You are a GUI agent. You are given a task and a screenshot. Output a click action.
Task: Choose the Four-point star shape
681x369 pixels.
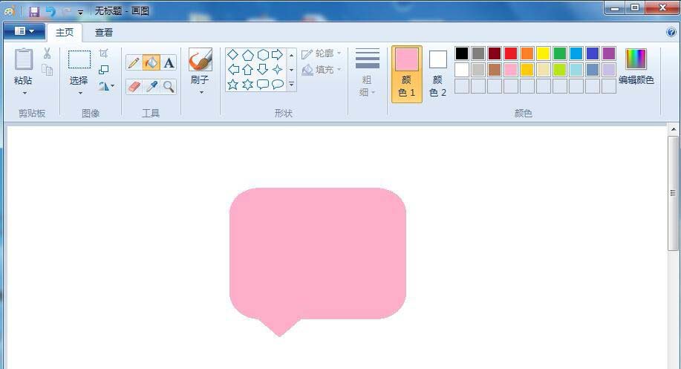[x=277, y=70]
